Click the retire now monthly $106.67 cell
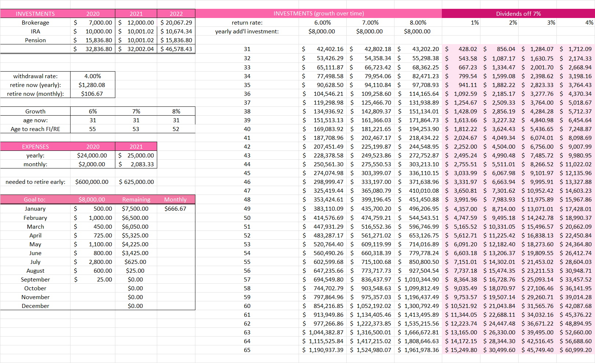 coord(93,94)
